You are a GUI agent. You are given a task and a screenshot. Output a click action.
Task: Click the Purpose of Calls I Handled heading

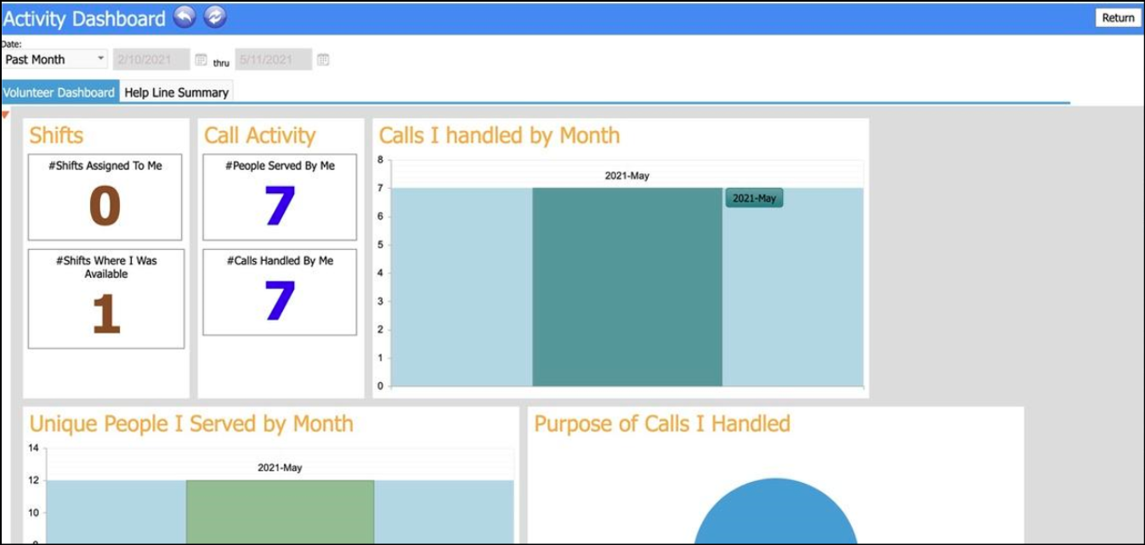click(x=662, y=423)
